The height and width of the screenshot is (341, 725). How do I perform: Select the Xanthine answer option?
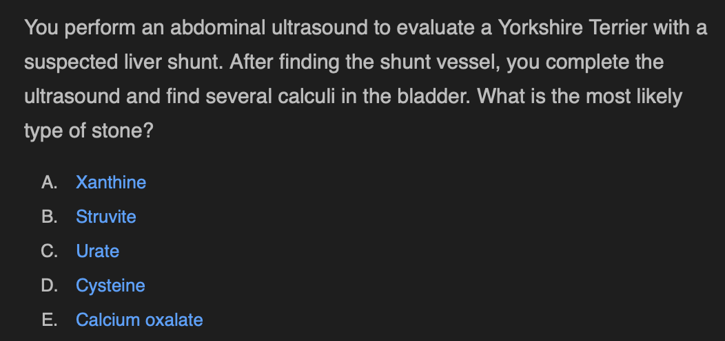click(111, 182)
